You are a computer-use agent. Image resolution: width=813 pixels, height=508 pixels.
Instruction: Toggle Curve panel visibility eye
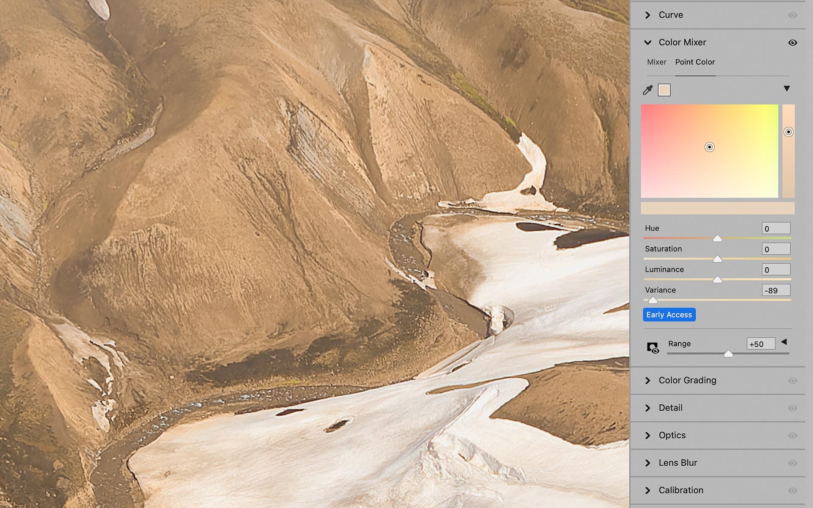(793, 15)
